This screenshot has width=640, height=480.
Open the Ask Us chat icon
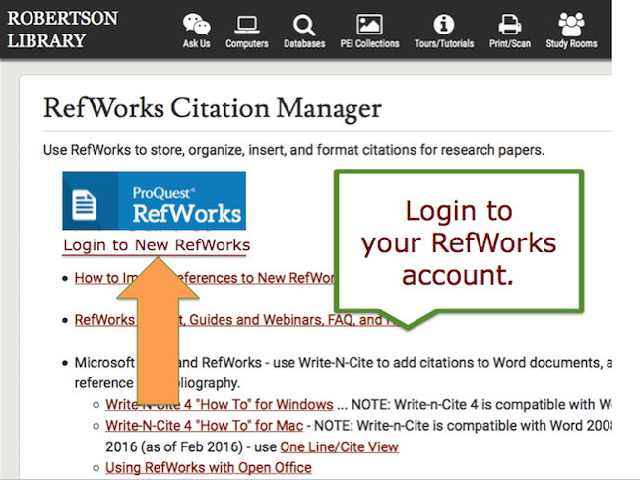coord(196,24)
